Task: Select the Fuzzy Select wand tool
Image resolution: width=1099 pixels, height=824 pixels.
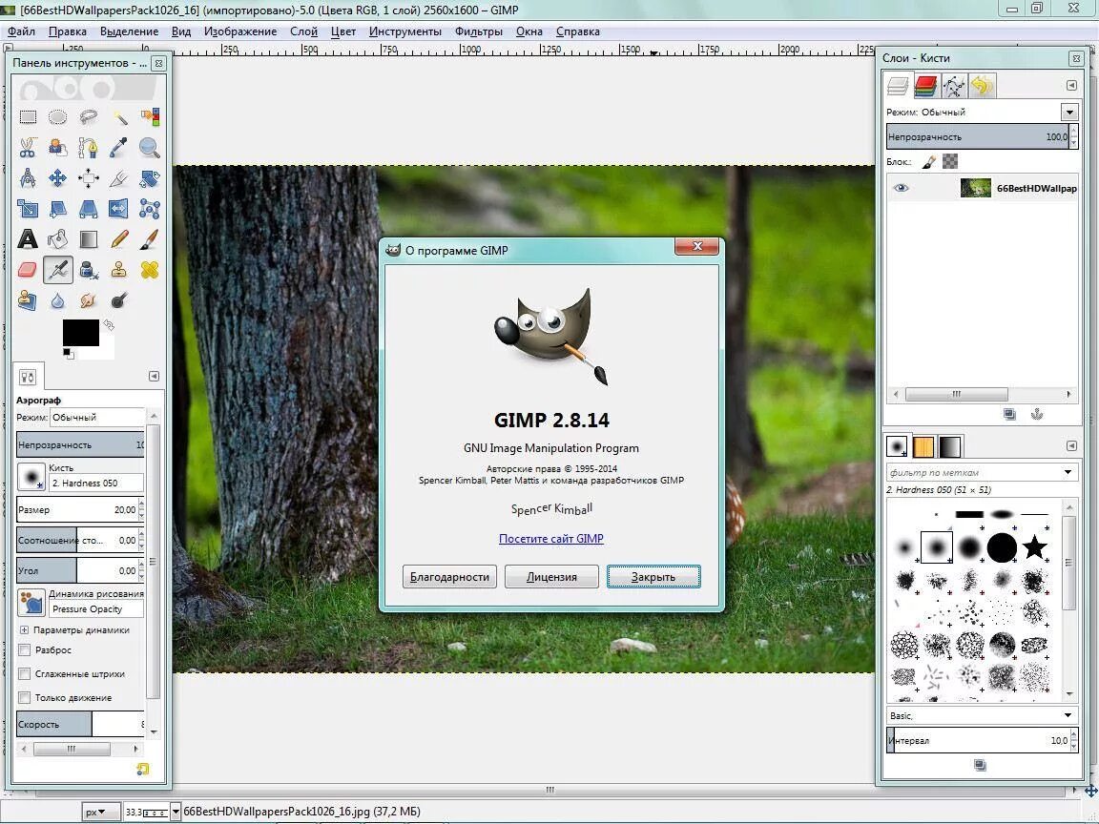Action: tap(119, 117)
